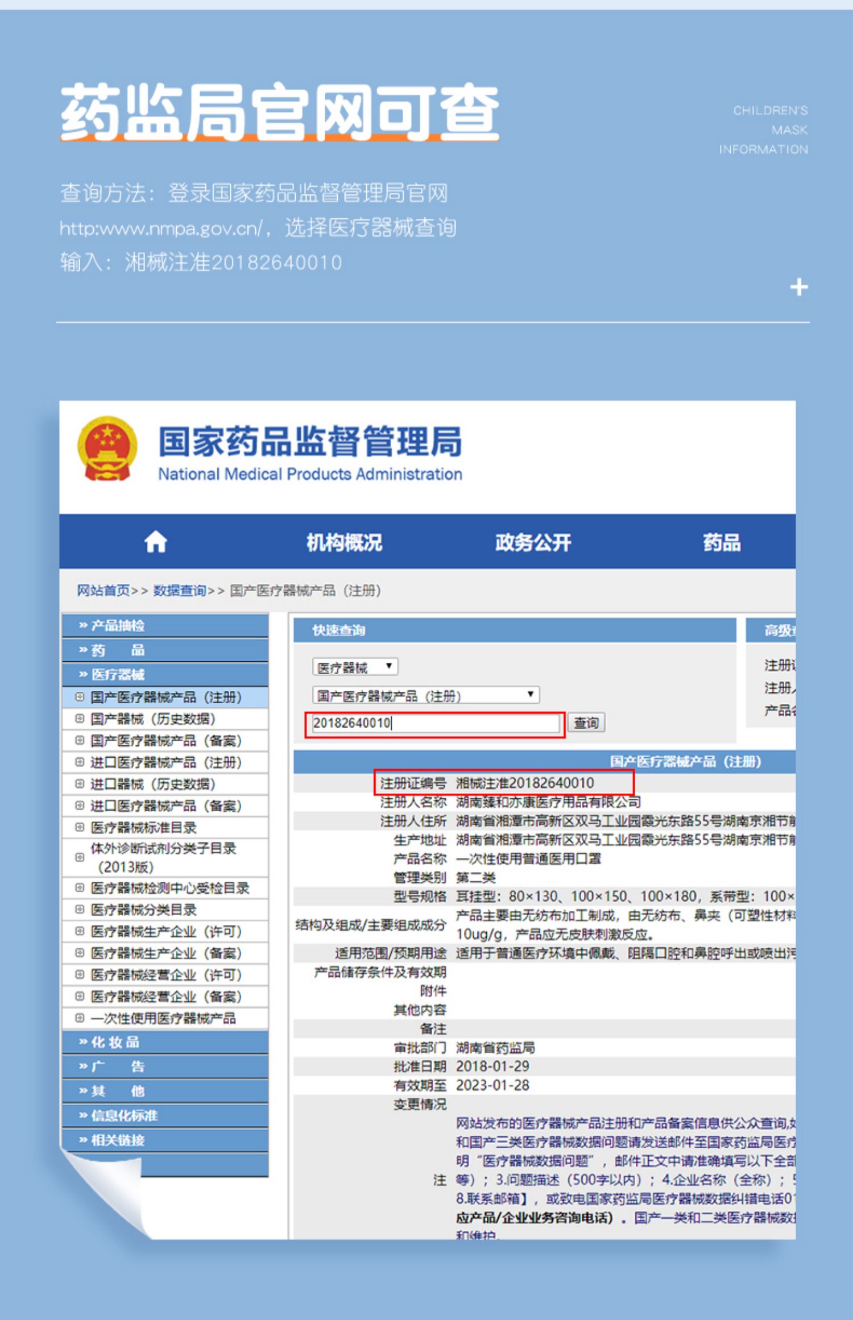Click expiry date 2023-01-28
This screenshot has height=1320, width=853.
[x=492, y=1085]
